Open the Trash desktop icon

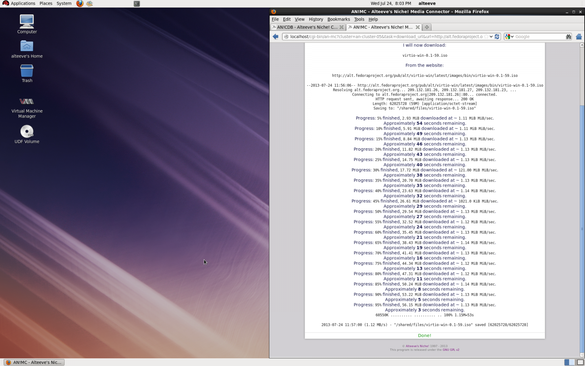pos(27,71)
